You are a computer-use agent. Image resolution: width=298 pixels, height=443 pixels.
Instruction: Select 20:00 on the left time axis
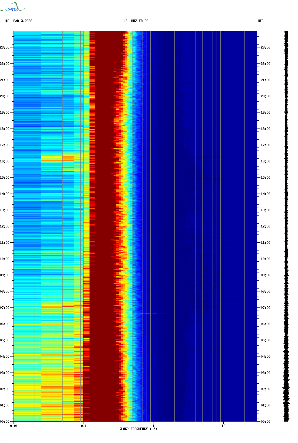5,96
